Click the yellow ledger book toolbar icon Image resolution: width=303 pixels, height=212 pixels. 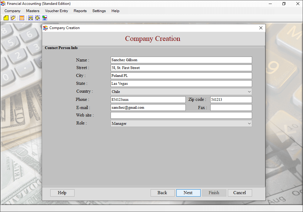pyautogui.click(x=38, y=18)
